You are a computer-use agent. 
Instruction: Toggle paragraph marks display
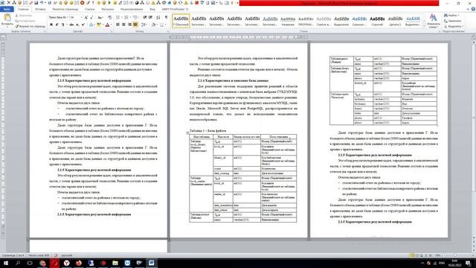(166, 17)
